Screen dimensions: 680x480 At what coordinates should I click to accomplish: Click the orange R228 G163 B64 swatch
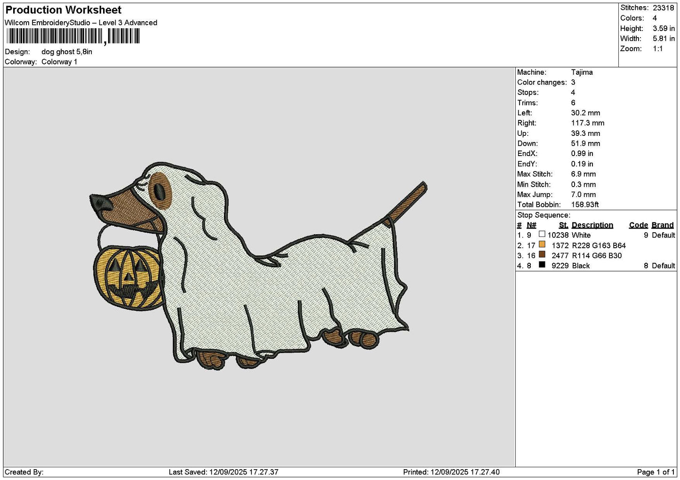tap(542, 244)
